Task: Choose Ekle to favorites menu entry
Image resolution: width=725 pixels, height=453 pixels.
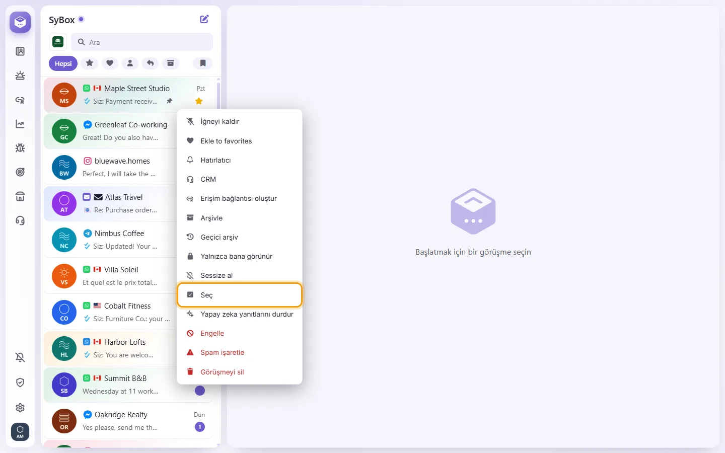Action: (240, 141)
